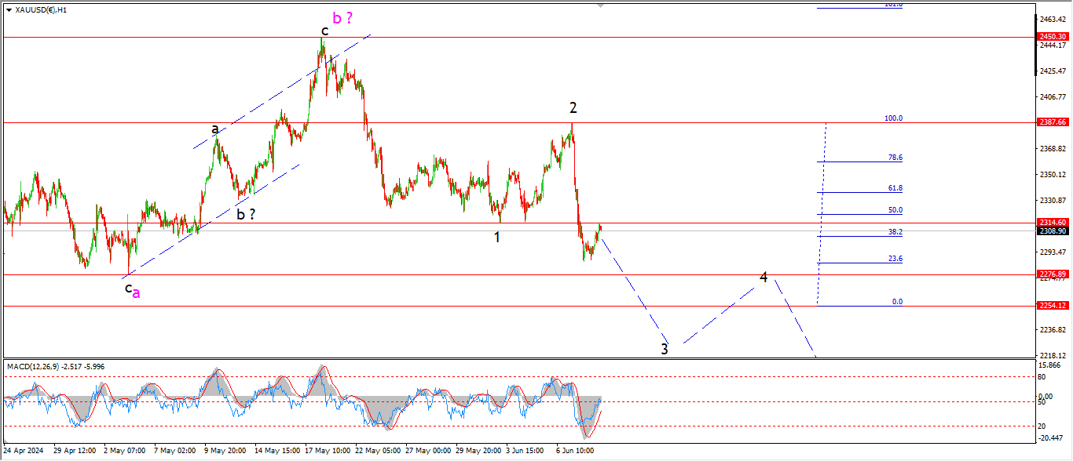Viewport: 1073px width, 461px height.
Task: Select the 100.0 Fibonacci level label
Action: coord(894,118)
